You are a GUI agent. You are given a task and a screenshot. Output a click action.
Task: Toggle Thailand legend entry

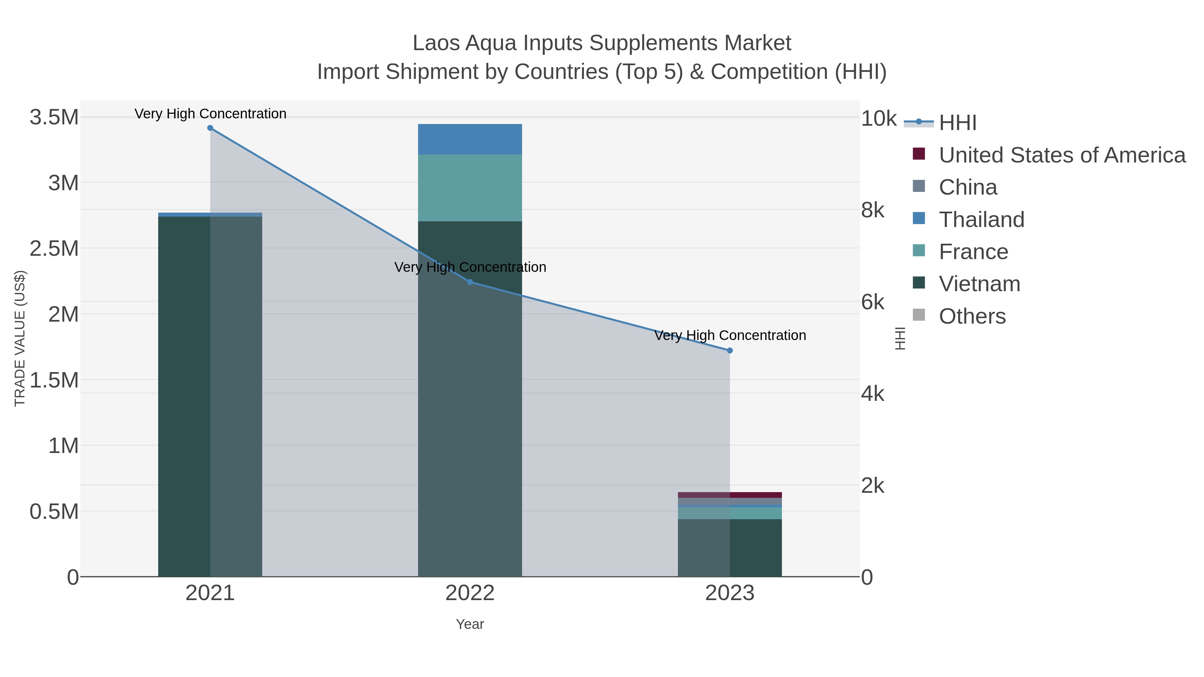coord(968,219)
